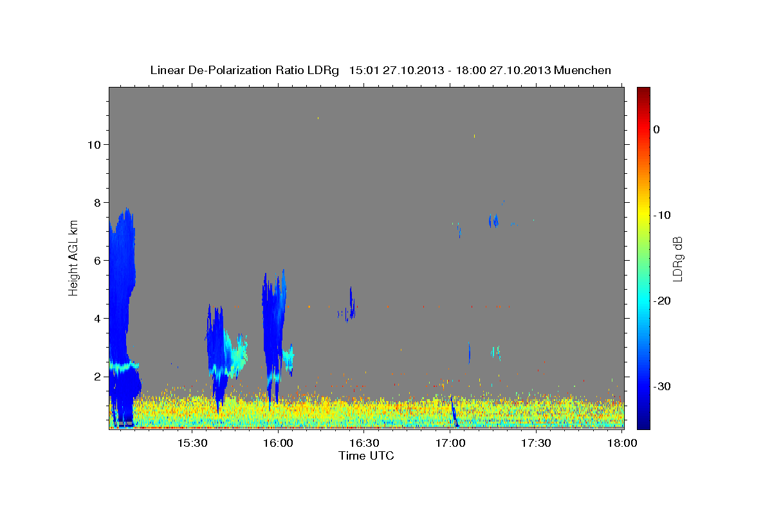
Task: Click the colorbar label '-10'
Action: 663,215
